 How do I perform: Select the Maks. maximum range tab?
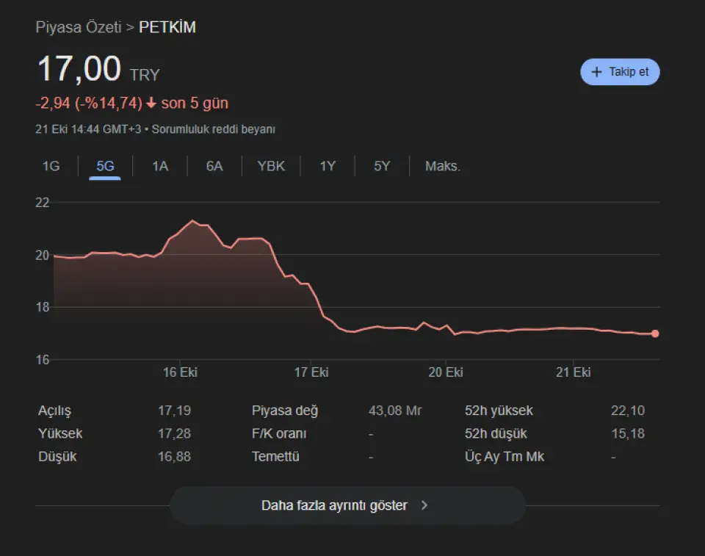(443, 166)
